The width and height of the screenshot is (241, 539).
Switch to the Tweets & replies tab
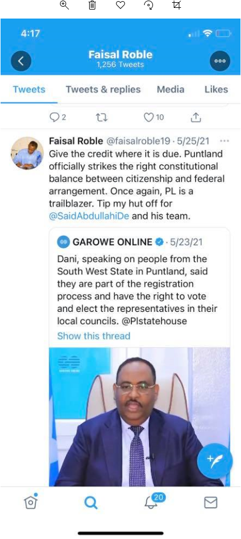[x=103, y=89]
